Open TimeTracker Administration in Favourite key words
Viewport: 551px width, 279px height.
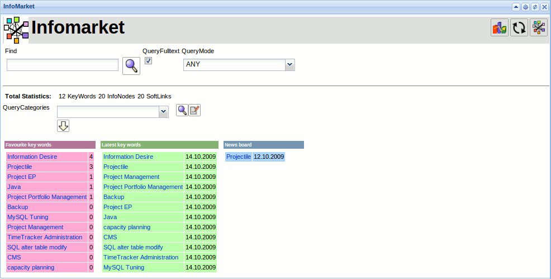(x=45, y=237)
